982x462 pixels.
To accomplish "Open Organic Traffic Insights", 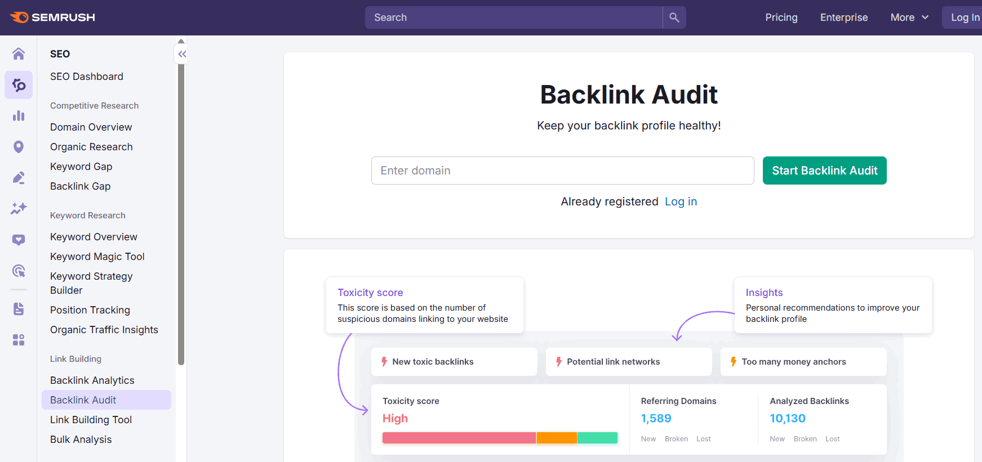I will click(104, 330).
